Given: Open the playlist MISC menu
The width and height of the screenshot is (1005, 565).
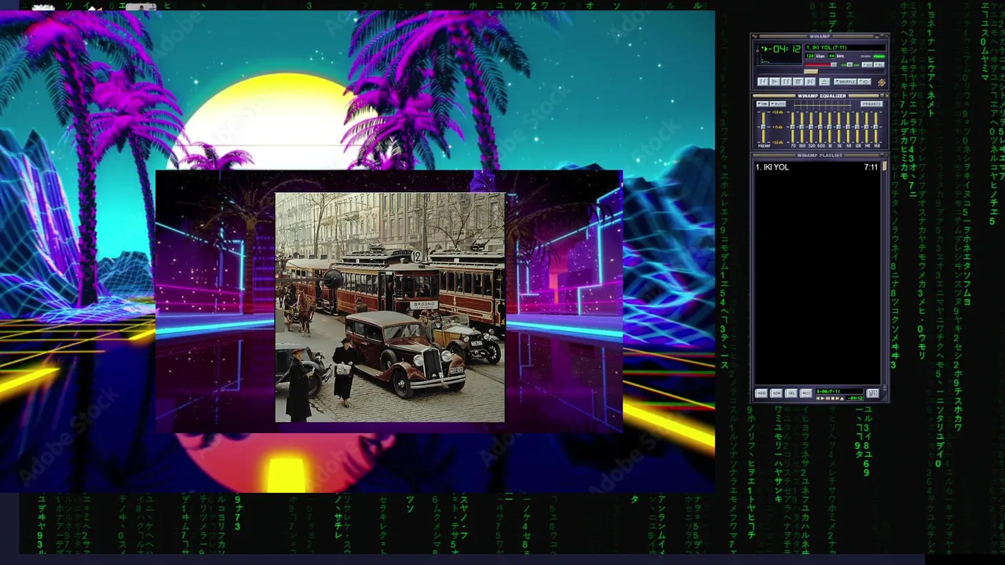Looking at the screenshot, I should point(806,393).
